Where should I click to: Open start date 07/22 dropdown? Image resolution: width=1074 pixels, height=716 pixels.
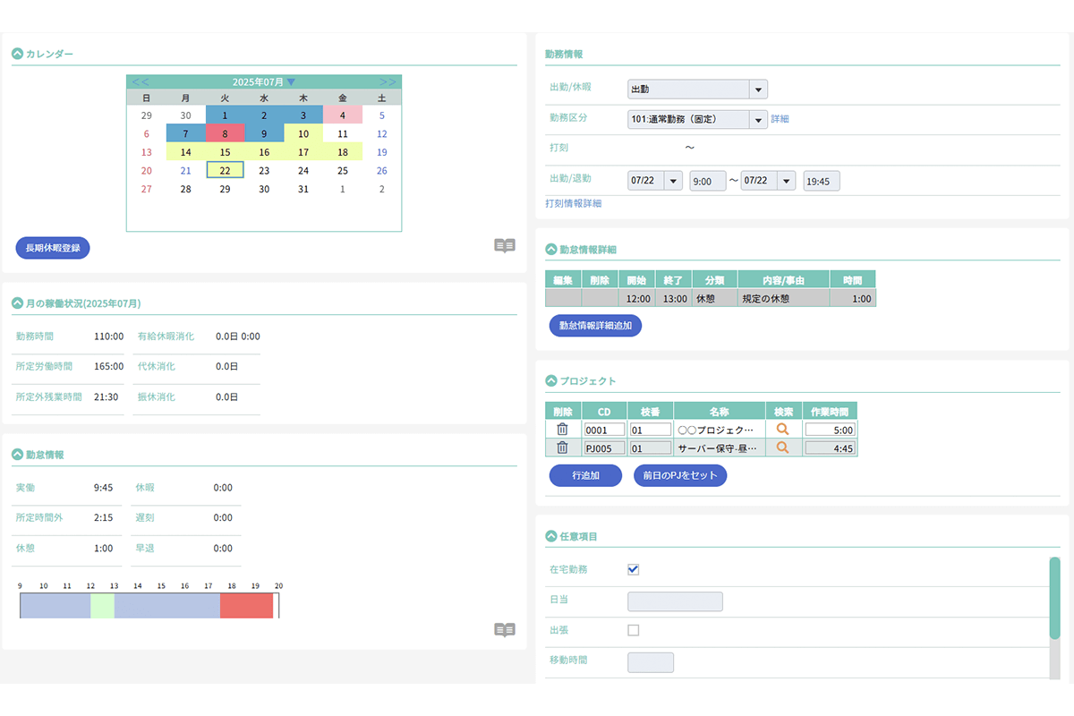click(x=655, y=181)
